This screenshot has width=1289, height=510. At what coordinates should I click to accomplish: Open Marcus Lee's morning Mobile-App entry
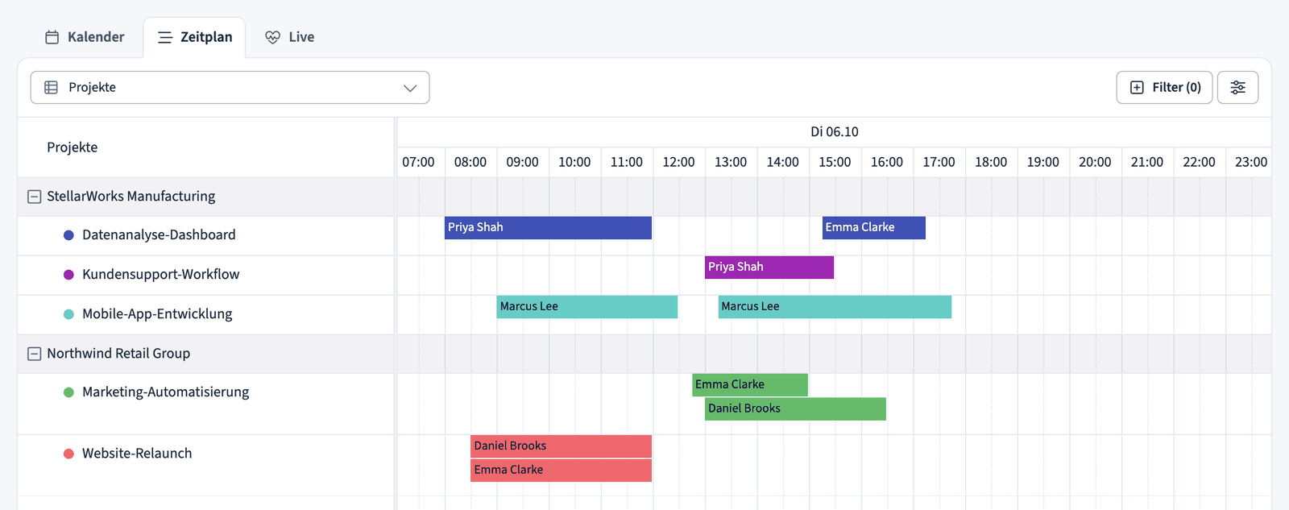click(x=587, y=307)
